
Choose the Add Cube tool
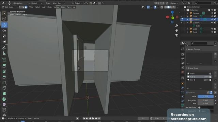tap(4, 60)
